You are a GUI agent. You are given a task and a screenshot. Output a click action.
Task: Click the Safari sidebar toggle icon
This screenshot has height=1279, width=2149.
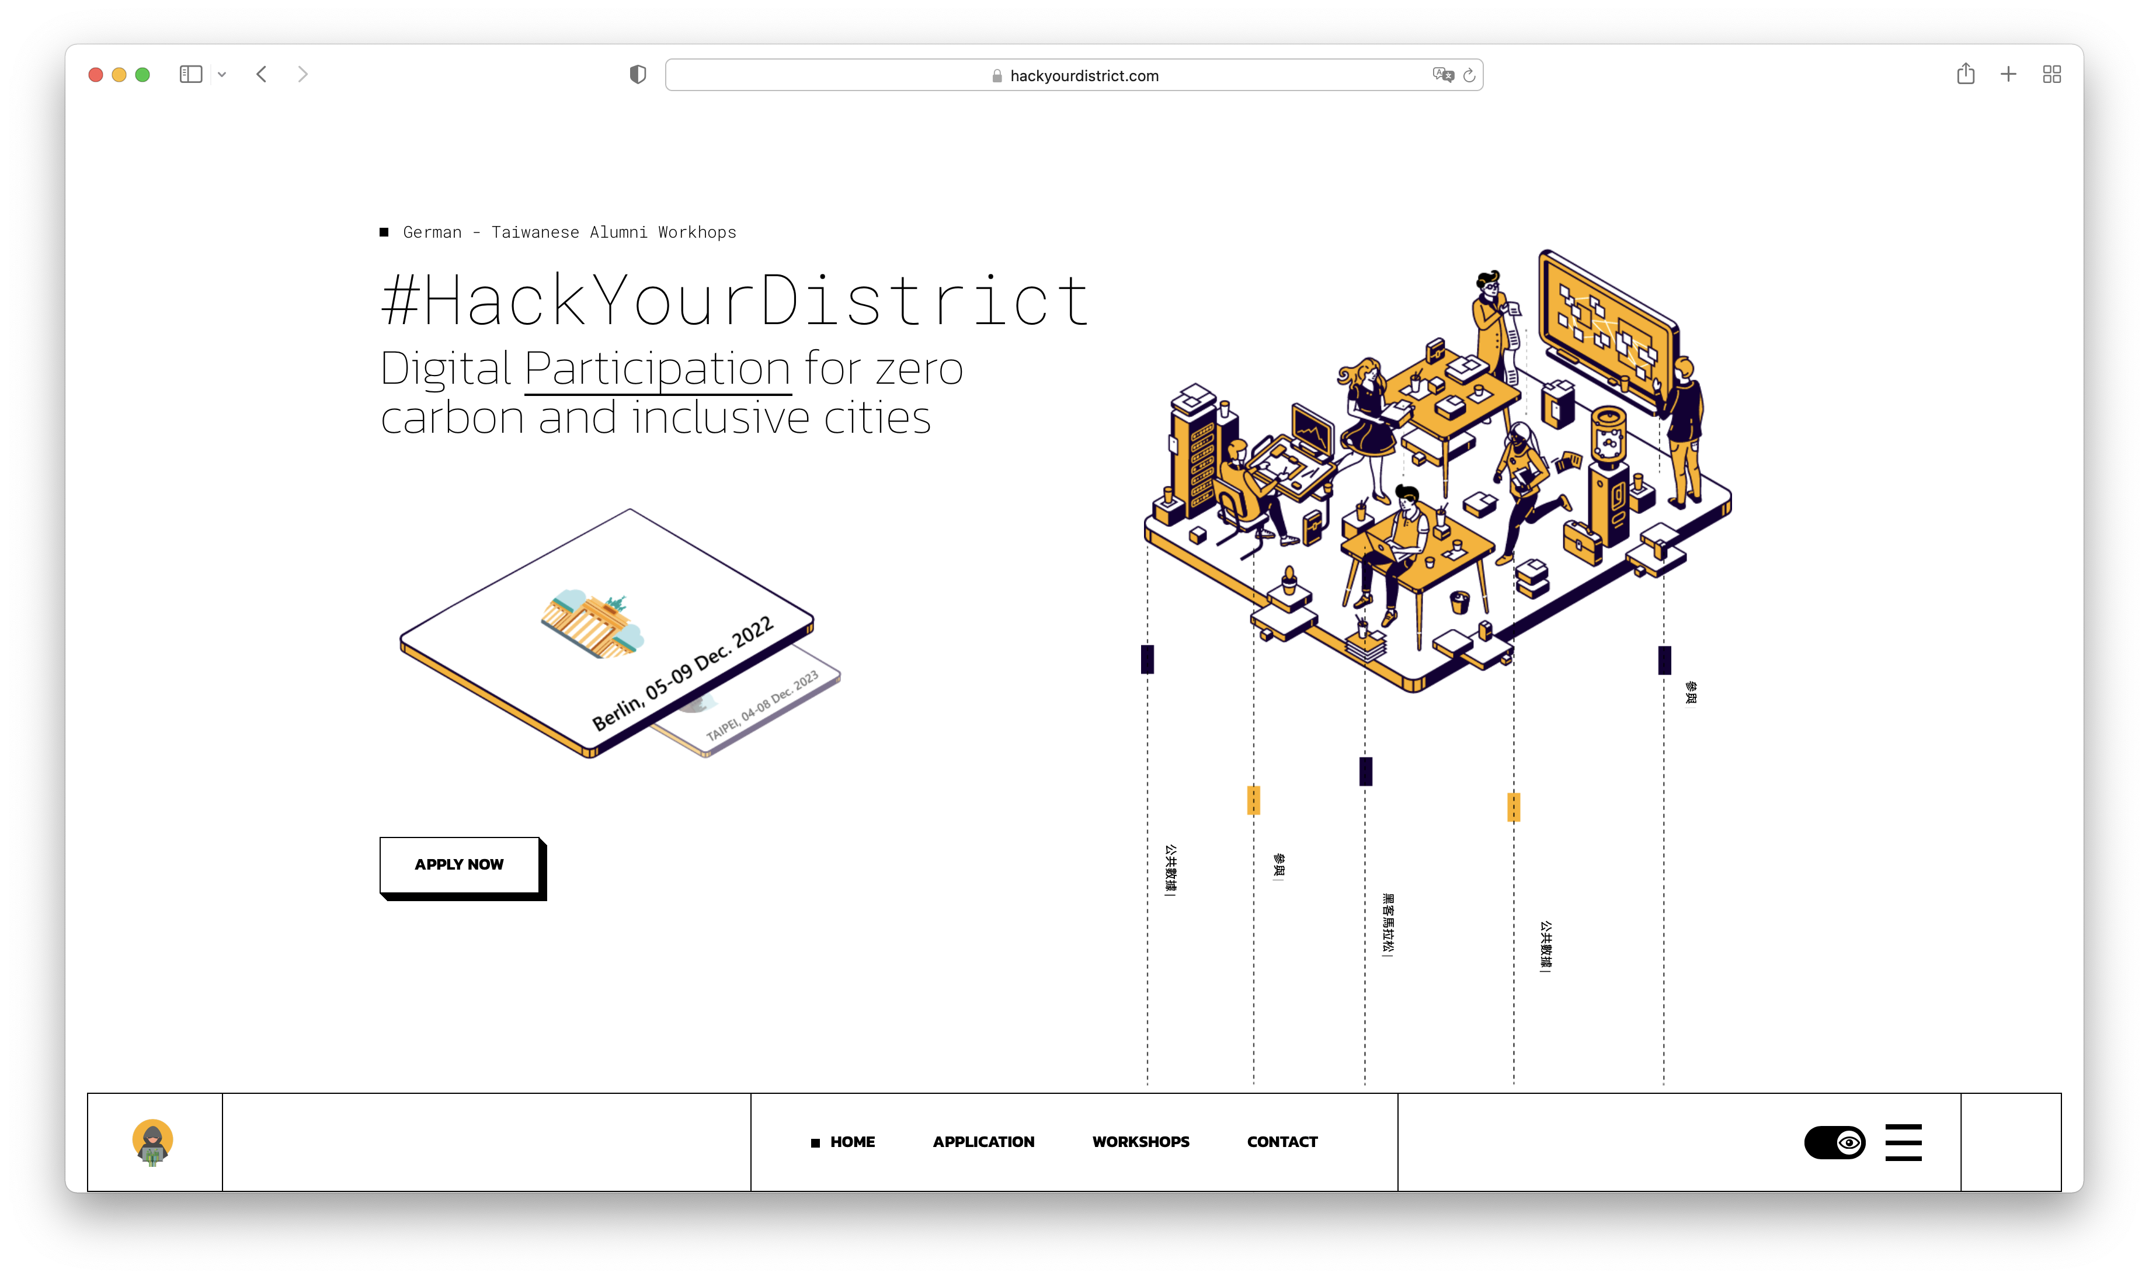coord(190,75)
